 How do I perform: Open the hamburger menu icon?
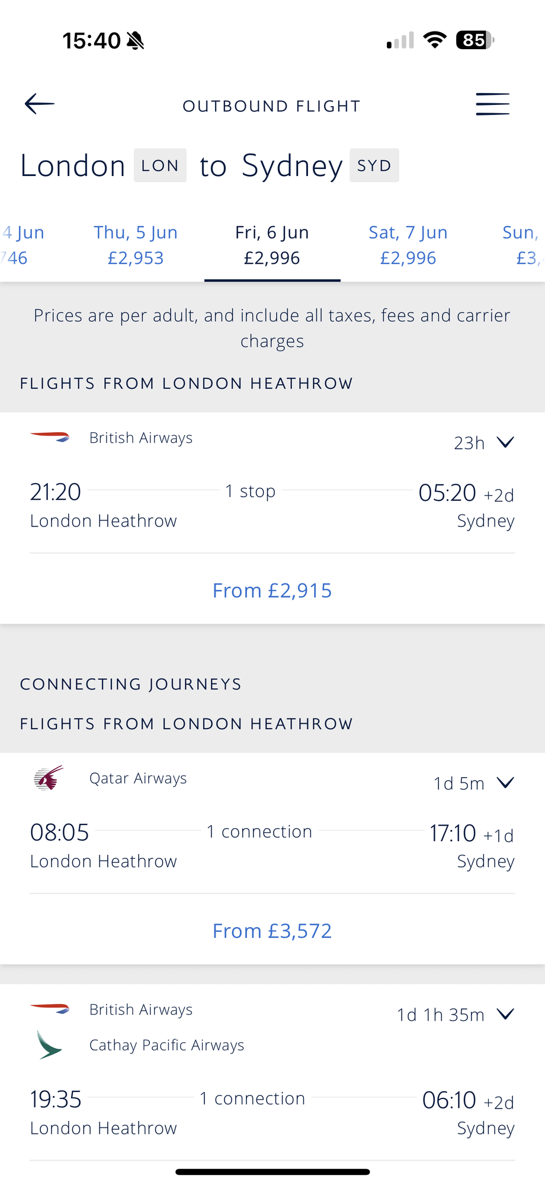492,104
